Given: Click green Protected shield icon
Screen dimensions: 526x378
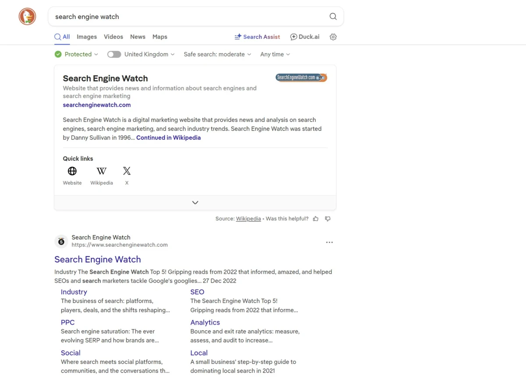Looking at the screenshot, I should point(58,54).
